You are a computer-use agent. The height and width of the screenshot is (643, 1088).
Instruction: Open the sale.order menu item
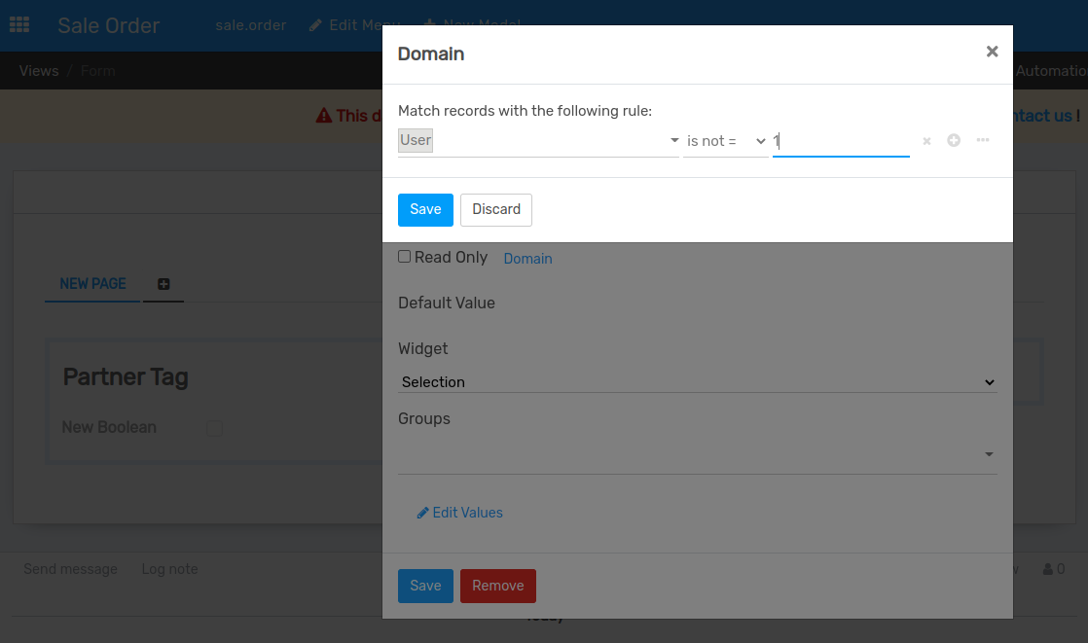250,25
